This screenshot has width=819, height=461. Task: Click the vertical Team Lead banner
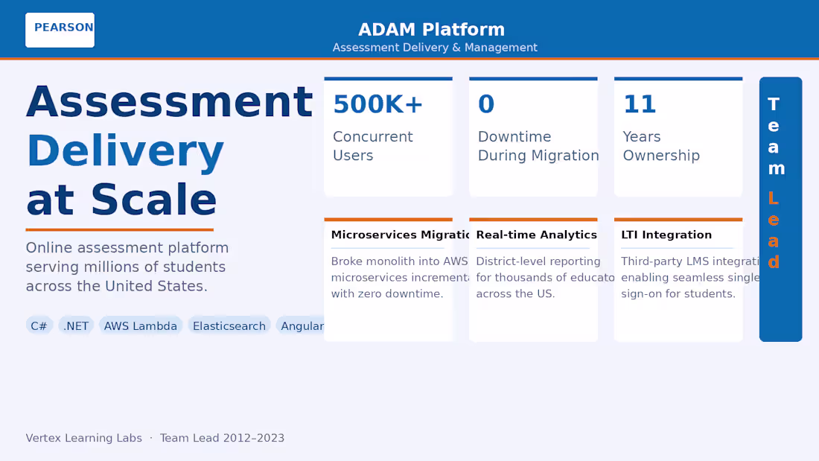[x=780, y=209]
